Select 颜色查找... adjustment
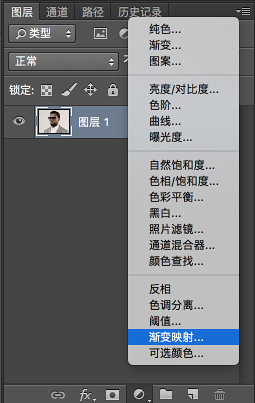This screenshot has width=255, height=403. point(183,261)
